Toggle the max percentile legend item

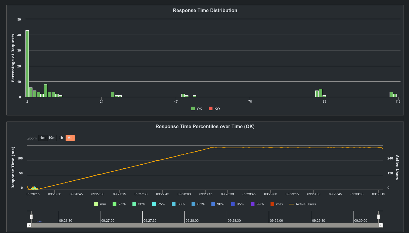pyautogui.click(x=276, y=204)
